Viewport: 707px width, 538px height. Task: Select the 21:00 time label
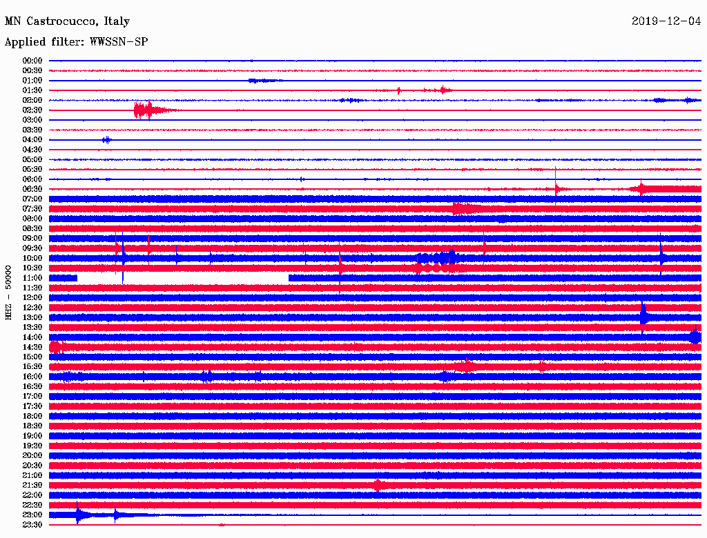tap(32, 475)
